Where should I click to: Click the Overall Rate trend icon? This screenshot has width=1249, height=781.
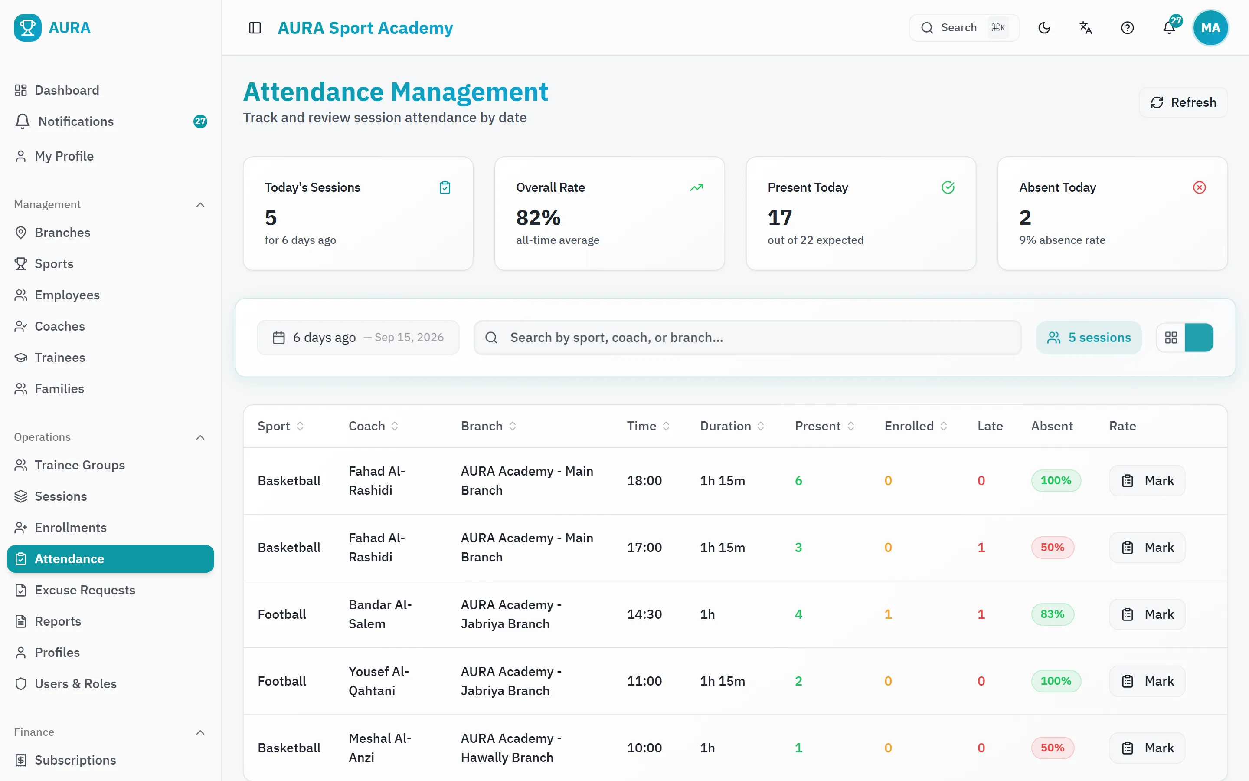696,187
